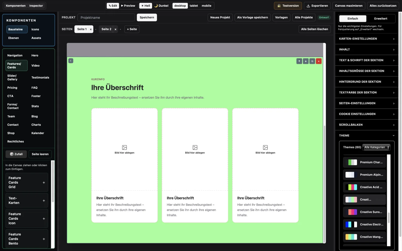
Task: Add Feature Cards Grid with the plus icon
Action: pyautogui.click(x=44, y=182)
